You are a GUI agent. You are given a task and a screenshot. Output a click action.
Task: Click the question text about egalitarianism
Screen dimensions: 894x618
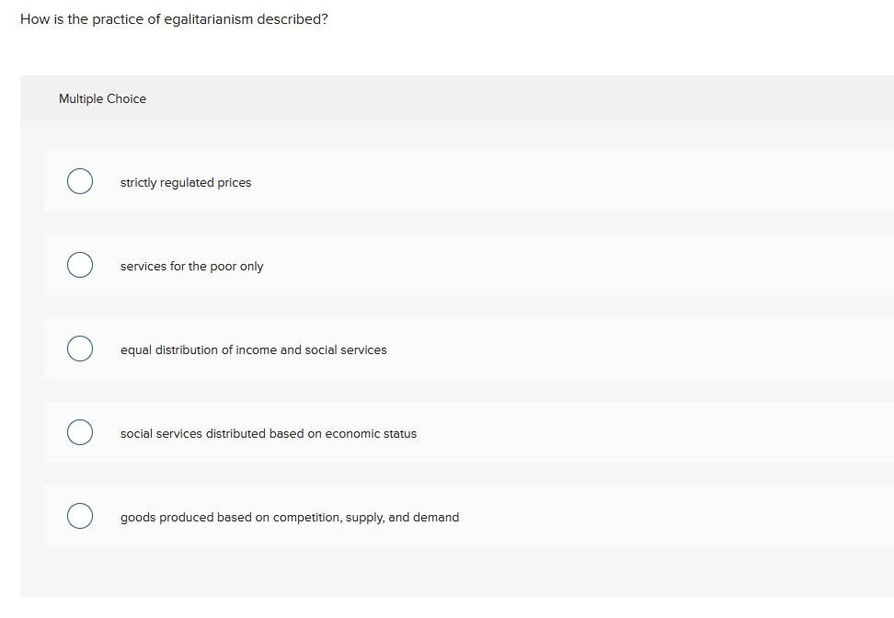point(174,18)
